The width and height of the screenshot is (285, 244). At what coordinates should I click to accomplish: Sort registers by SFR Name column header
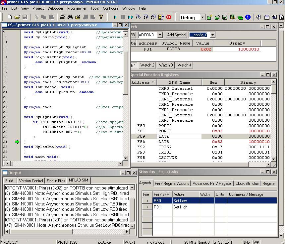point(179,82)
